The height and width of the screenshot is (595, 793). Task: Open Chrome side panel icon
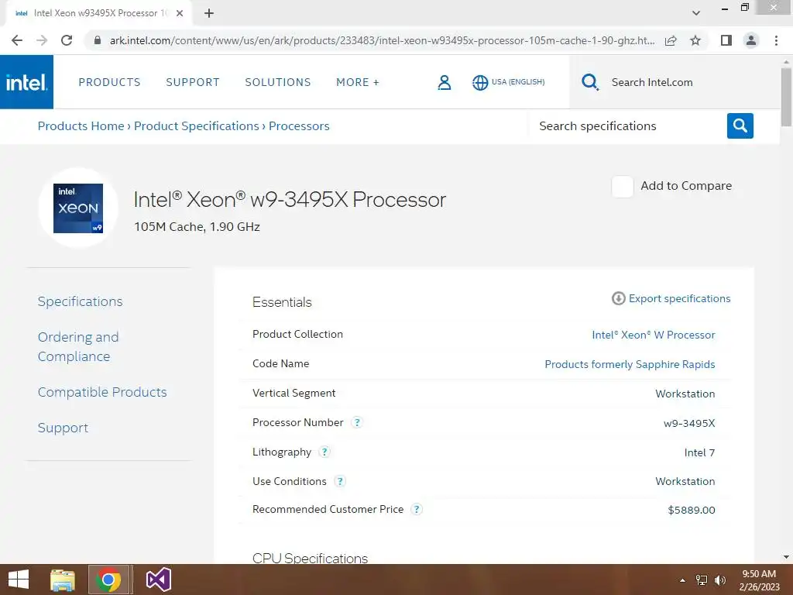pyautogui.click(x=726, y=40)
